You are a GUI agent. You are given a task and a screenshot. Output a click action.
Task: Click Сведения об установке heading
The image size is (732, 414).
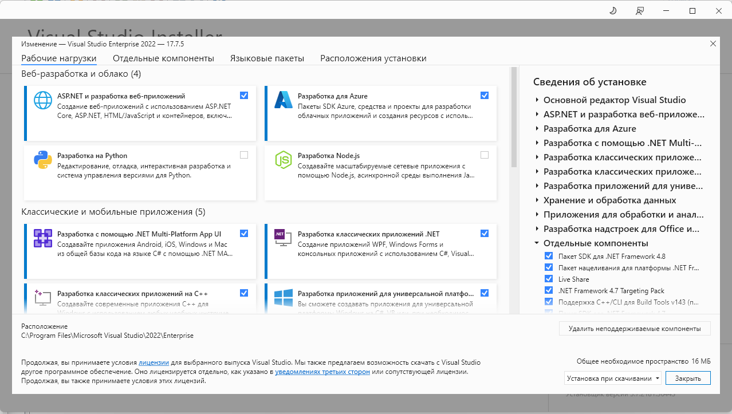click(589, 82)
